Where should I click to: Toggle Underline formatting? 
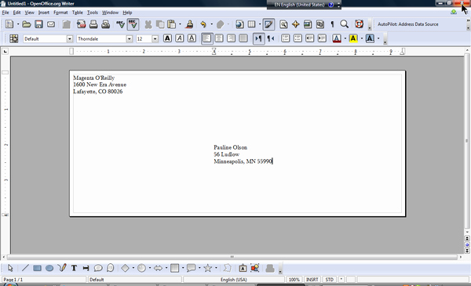192,38
